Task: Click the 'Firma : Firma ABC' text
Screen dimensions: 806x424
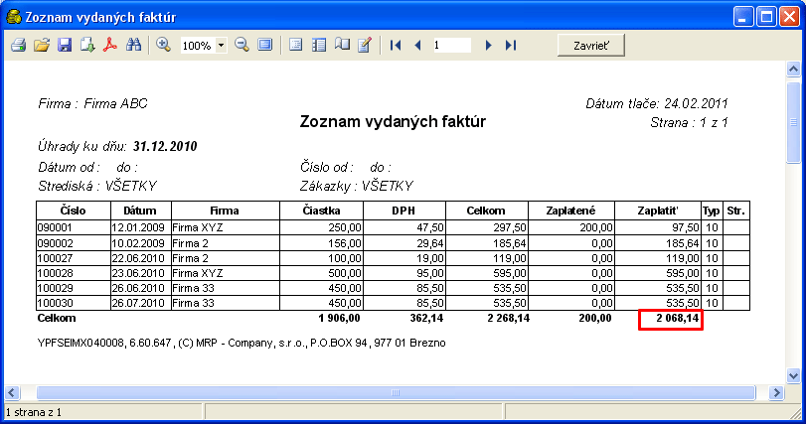Action: click(x=92, y=103)
